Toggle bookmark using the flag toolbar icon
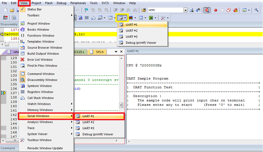Viewport: 263px width, 152px height. 86,10
